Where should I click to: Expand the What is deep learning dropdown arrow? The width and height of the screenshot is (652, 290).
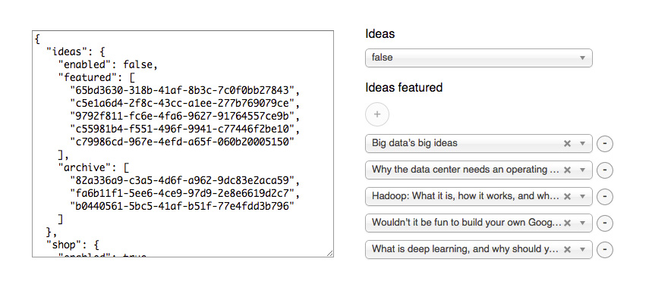(x=583, y=250)
